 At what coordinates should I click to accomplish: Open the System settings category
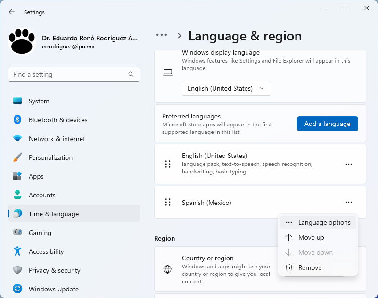(39, 101)
